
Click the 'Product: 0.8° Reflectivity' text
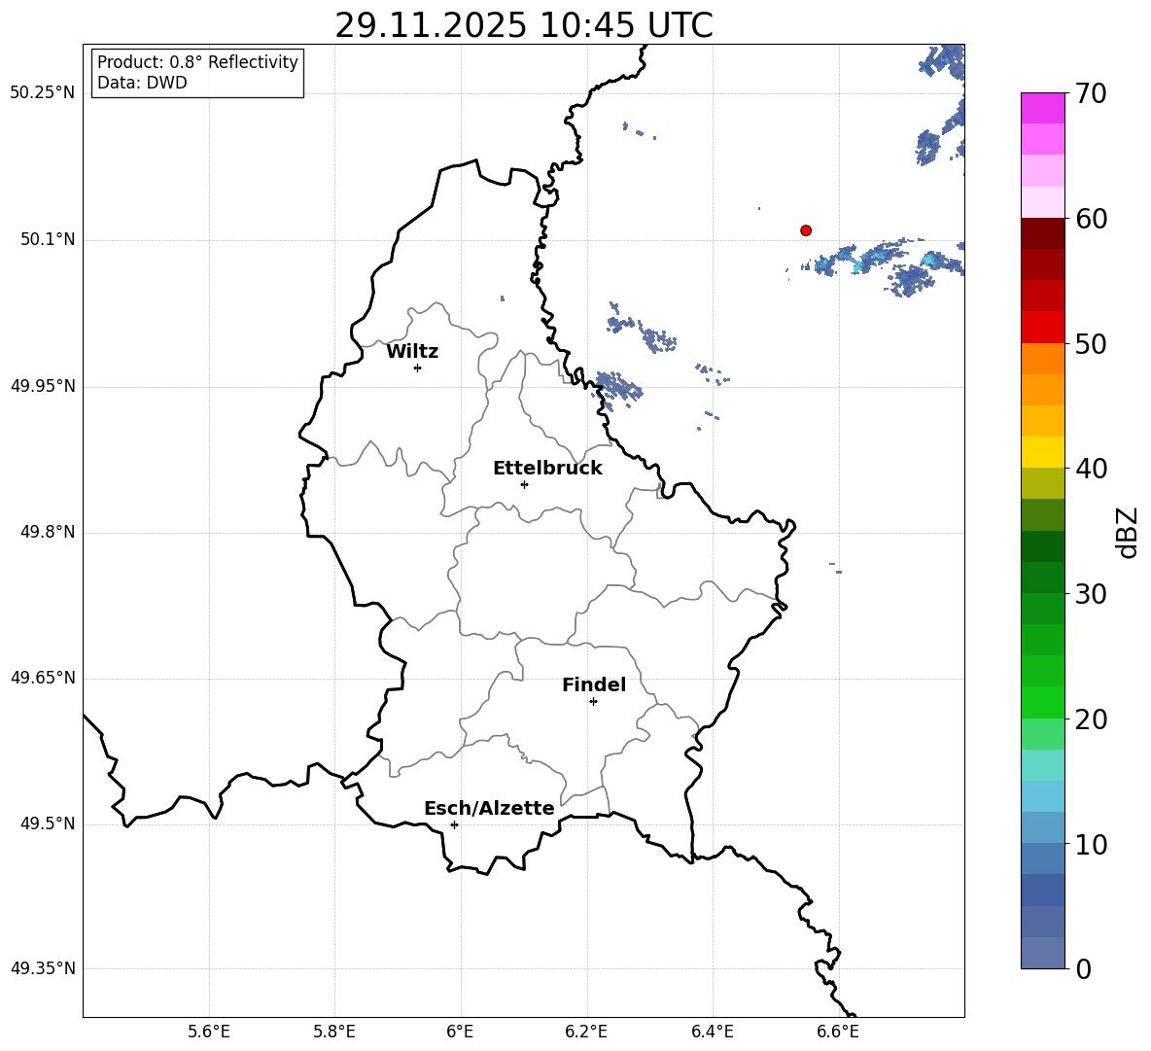197,62
